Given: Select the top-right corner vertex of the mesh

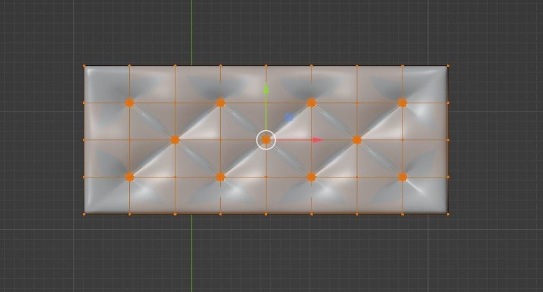Looking at the screenshot, I should 448,65.
